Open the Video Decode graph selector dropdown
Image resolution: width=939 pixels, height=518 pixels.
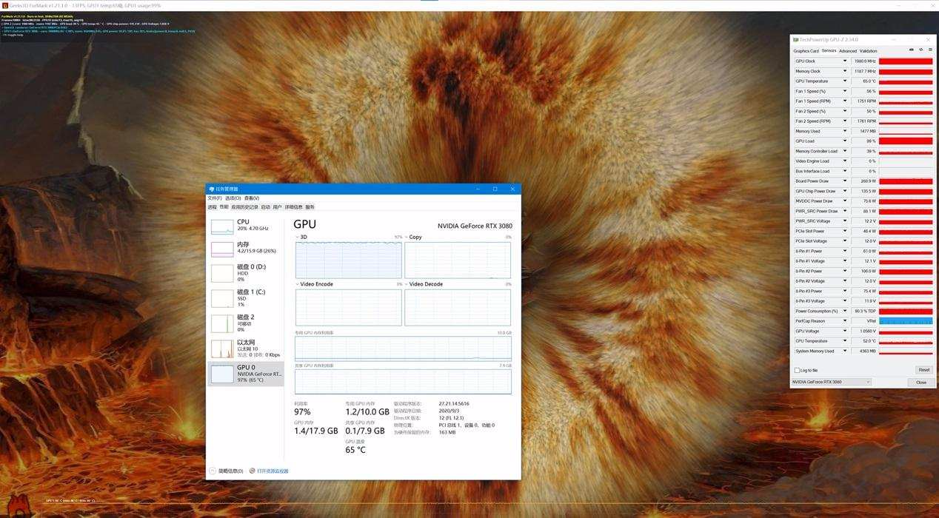click(x=407, y=284)
